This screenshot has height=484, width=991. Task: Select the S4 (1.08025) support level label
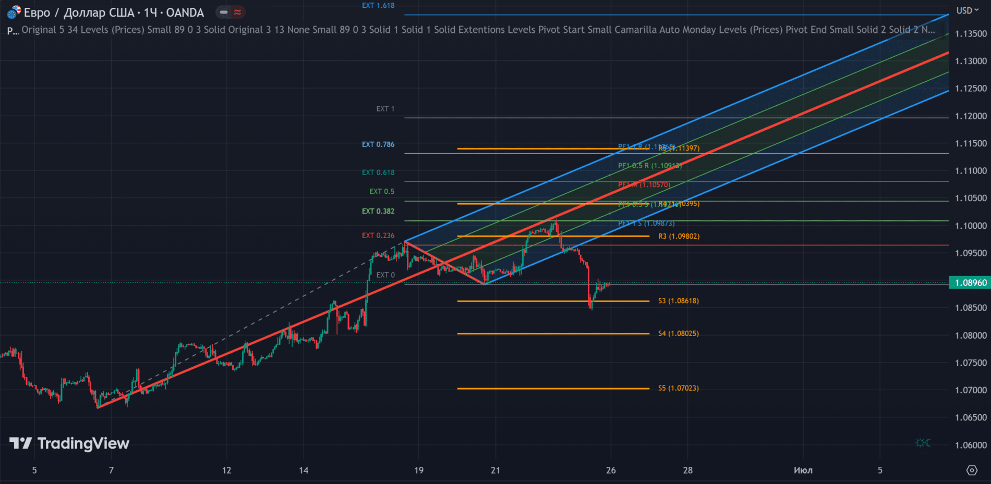click(678, 333)
